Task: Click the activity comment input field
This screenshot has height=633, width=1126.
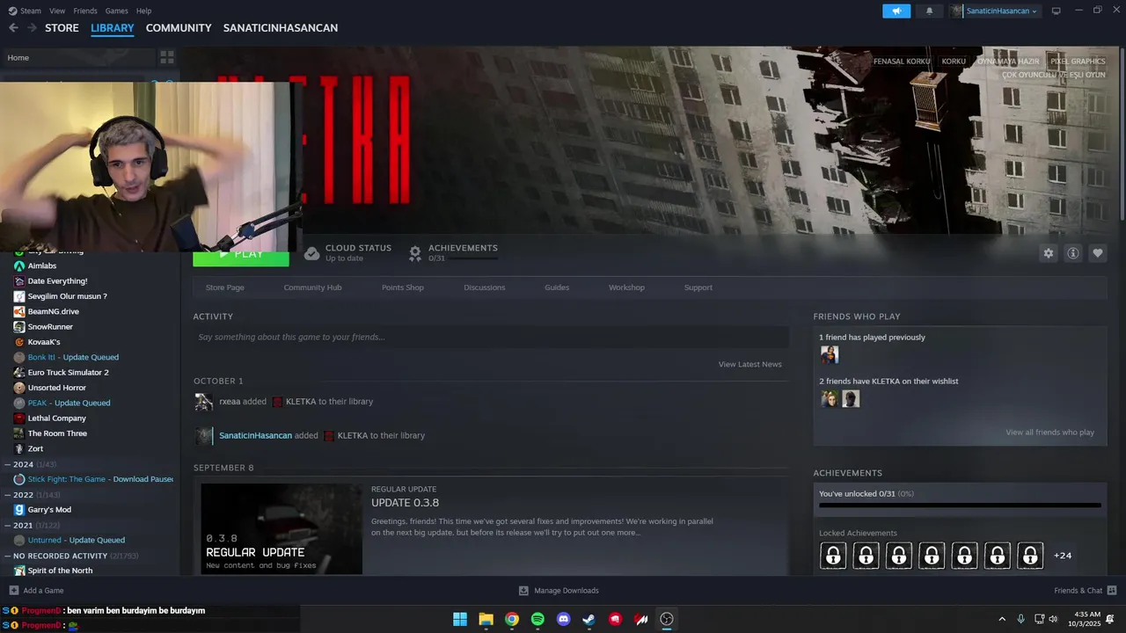Action: click(491, 337)
